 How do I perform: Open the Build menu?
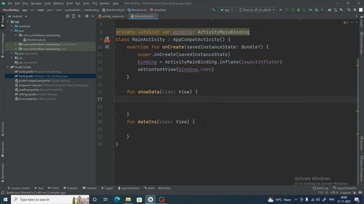click(69, 3)
